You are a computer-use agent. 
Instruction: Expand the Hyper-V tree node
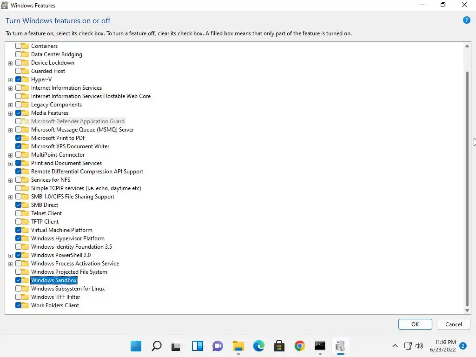pyautogui.click(x=10, y=80)
